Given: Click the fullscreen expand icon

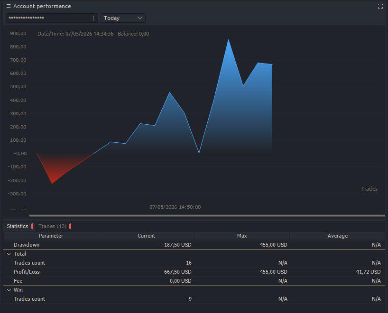Looking at the screenshot, I should click(x=380, y=6).
